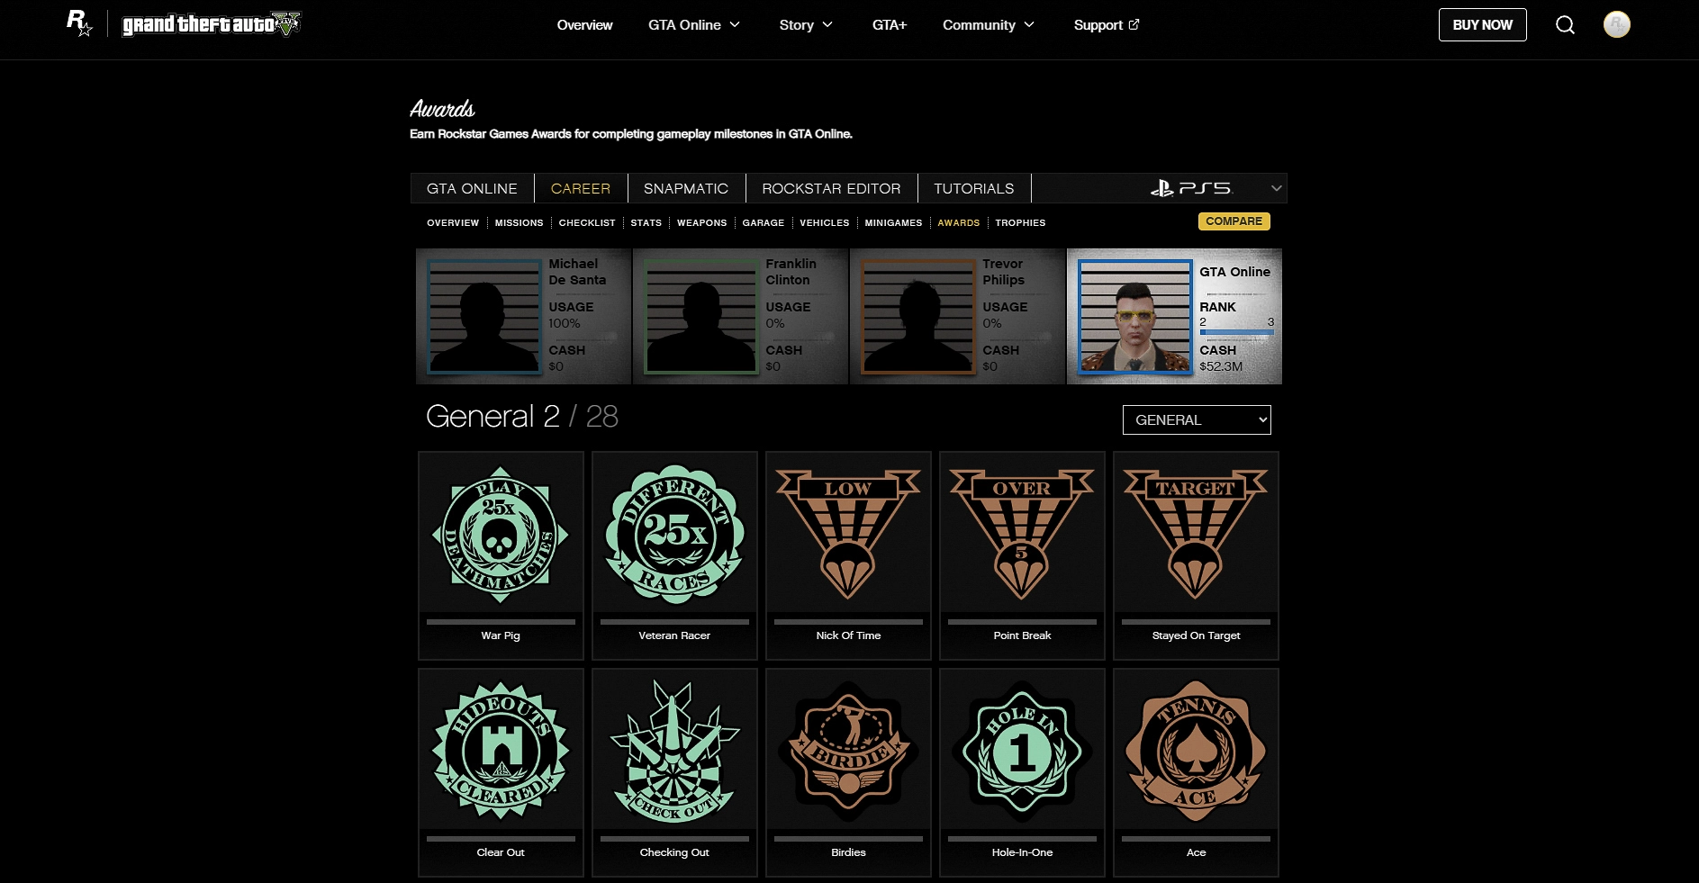Open the Support external link
The width and height of the screenshot is (1699, 883).
pos(1107,25)
